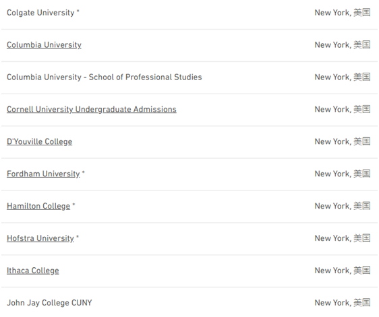Click New York location beside School of Professional Studies
Image resolution: width=379 pixels, height=317 pixels.
[343, 77]
